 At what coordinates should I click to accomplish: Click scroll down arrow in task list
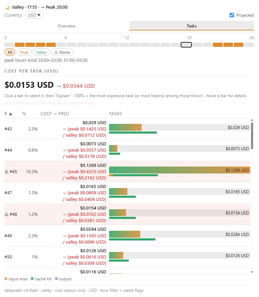(x=252, y=272)
